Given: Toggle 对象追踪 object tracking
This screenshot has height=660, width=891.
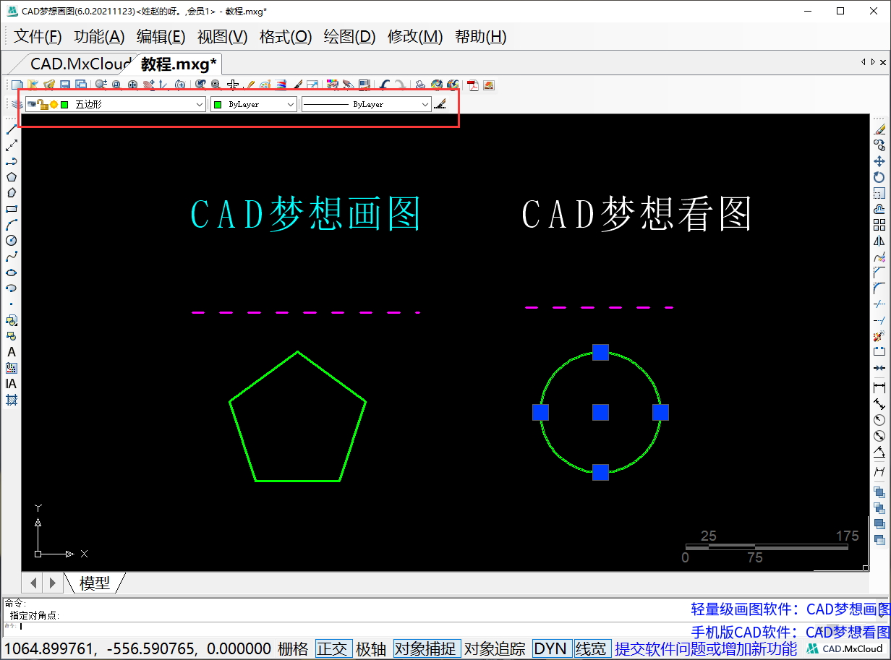Looking at the screenshot, I should [x=495, y=648].
